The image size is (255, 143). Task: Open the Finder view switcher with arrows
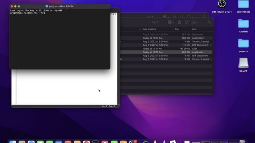tap(155, 22)
